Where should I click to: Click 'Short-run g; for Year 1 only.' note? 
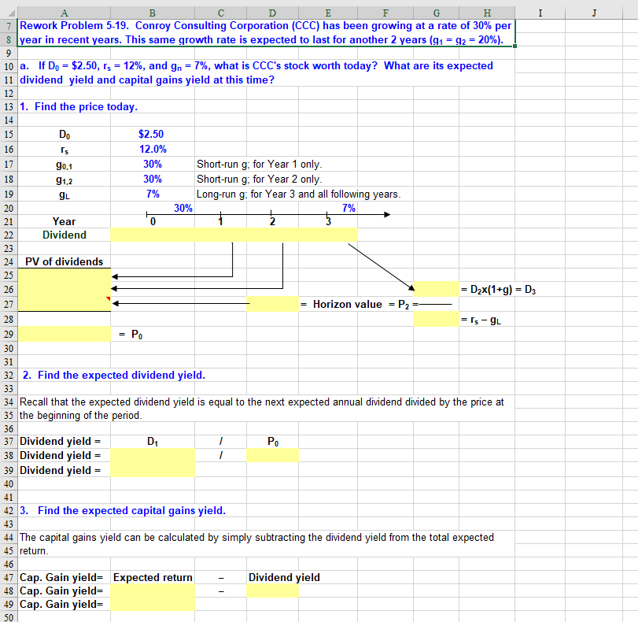coord(259,164)
